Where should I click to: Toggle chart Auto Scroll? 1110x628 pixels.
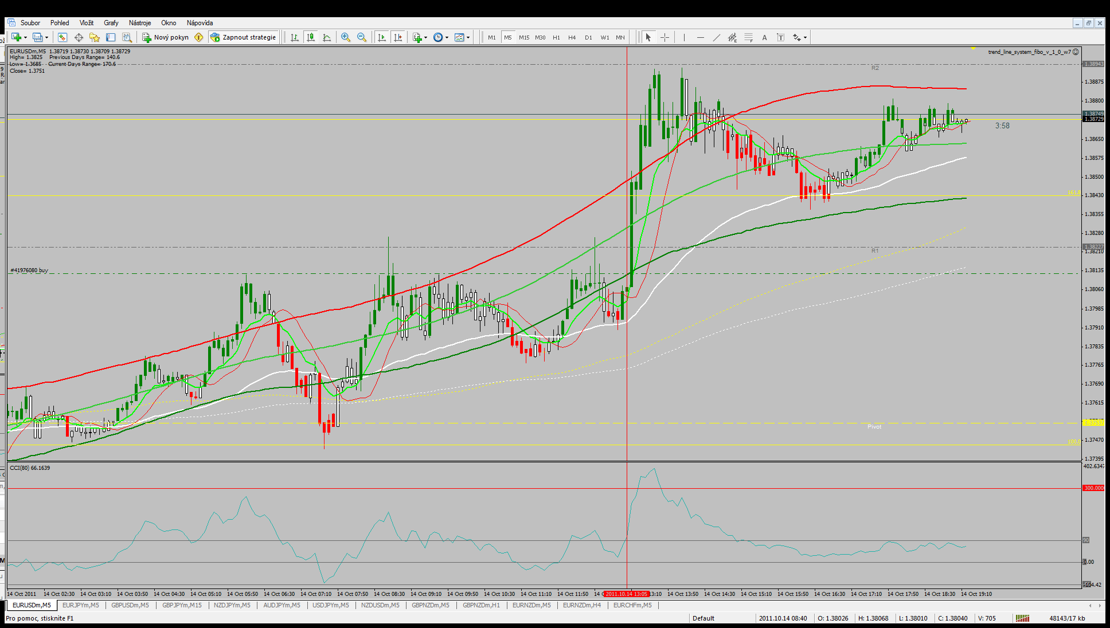[382, 37]
